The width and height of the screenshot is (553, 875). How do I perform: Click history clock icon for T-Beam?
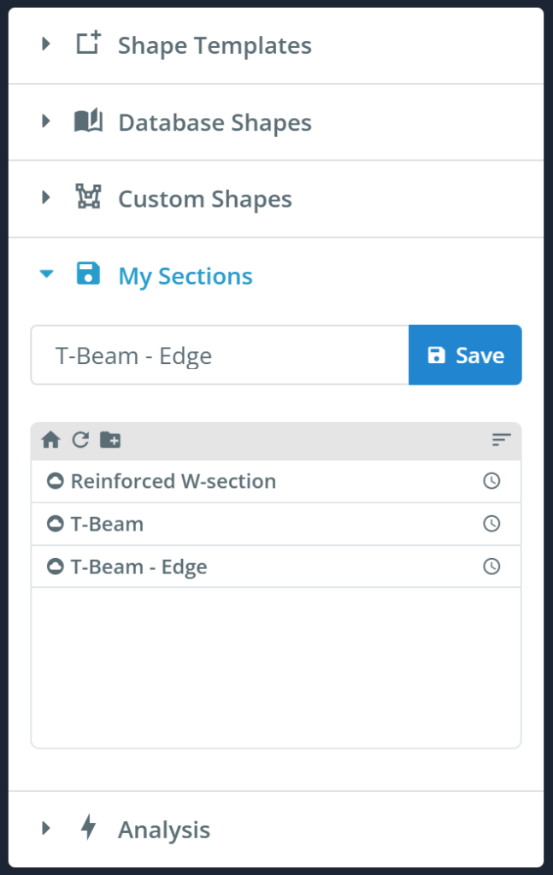click(491, 524)
